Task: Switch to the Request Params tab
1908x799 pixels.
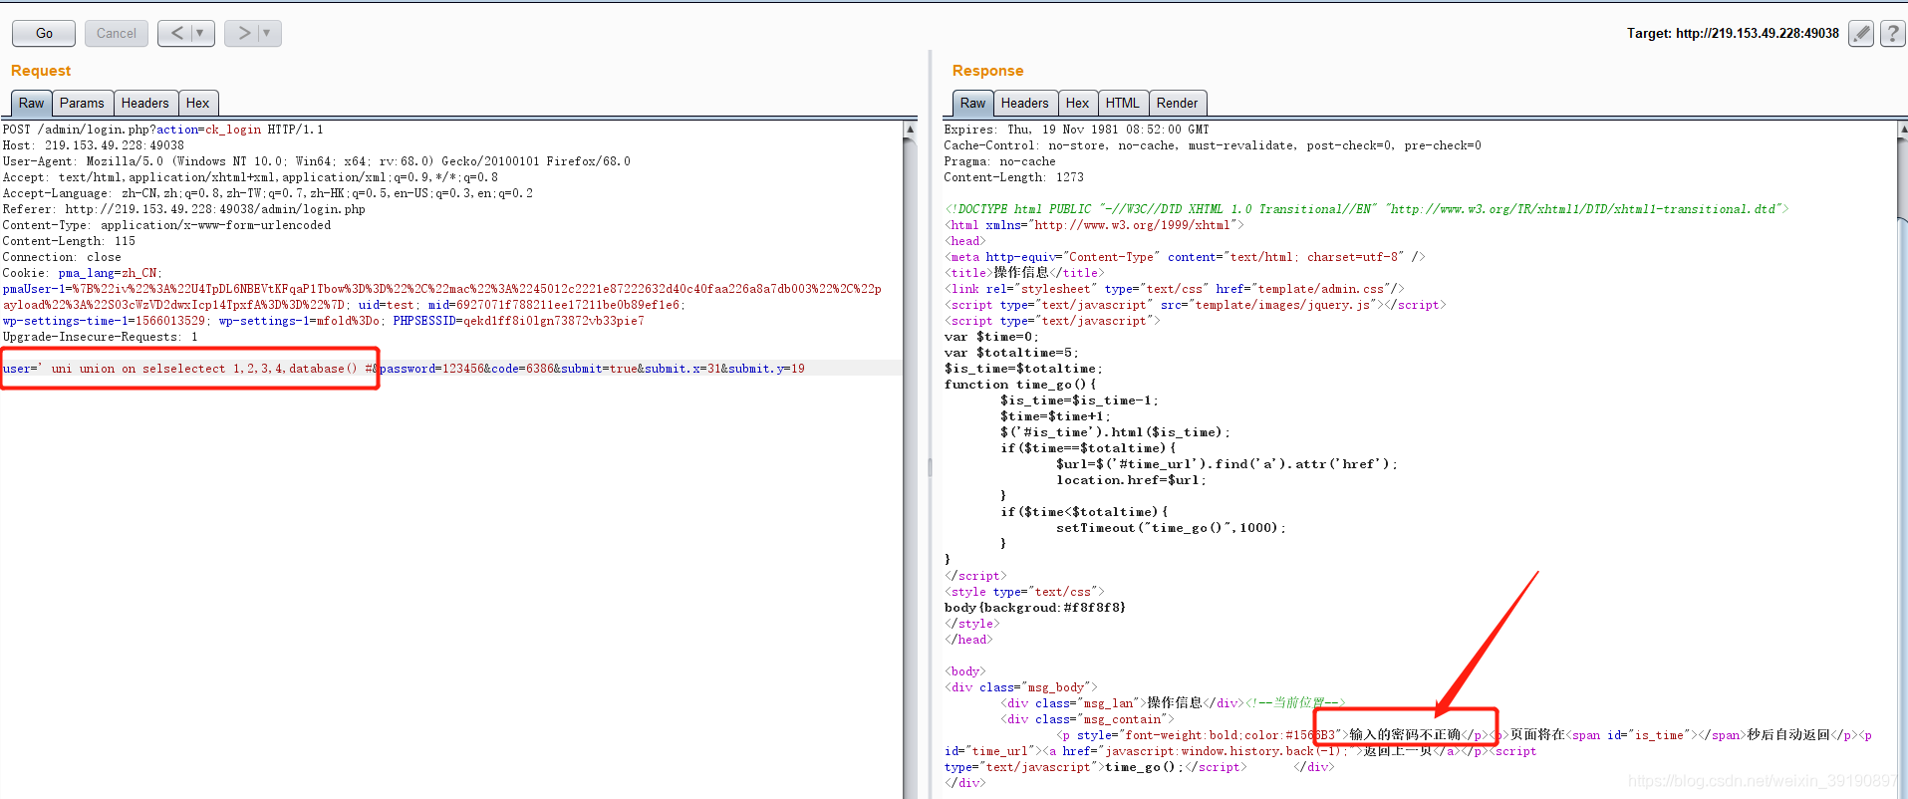Action: click(82, 103)
